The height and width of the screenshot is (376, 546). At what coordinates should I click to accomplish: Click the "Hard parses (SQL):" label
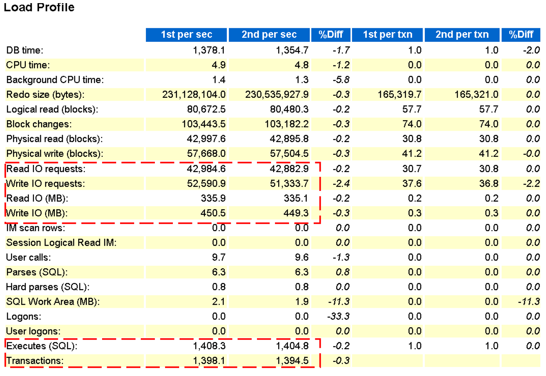click(x=48, y=287)
